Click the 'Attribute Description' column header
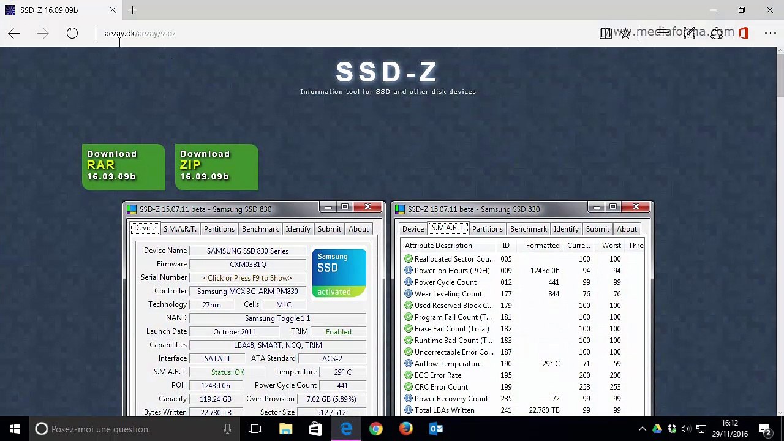784x441 pixels. 449,246
